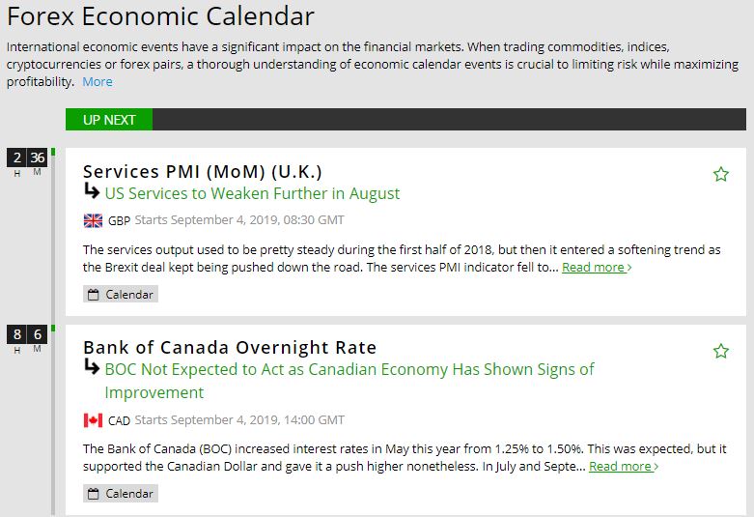Screen dimensions: 754x517
Task: Expand Read more on Services PMI description
Action: coord(597,268)
